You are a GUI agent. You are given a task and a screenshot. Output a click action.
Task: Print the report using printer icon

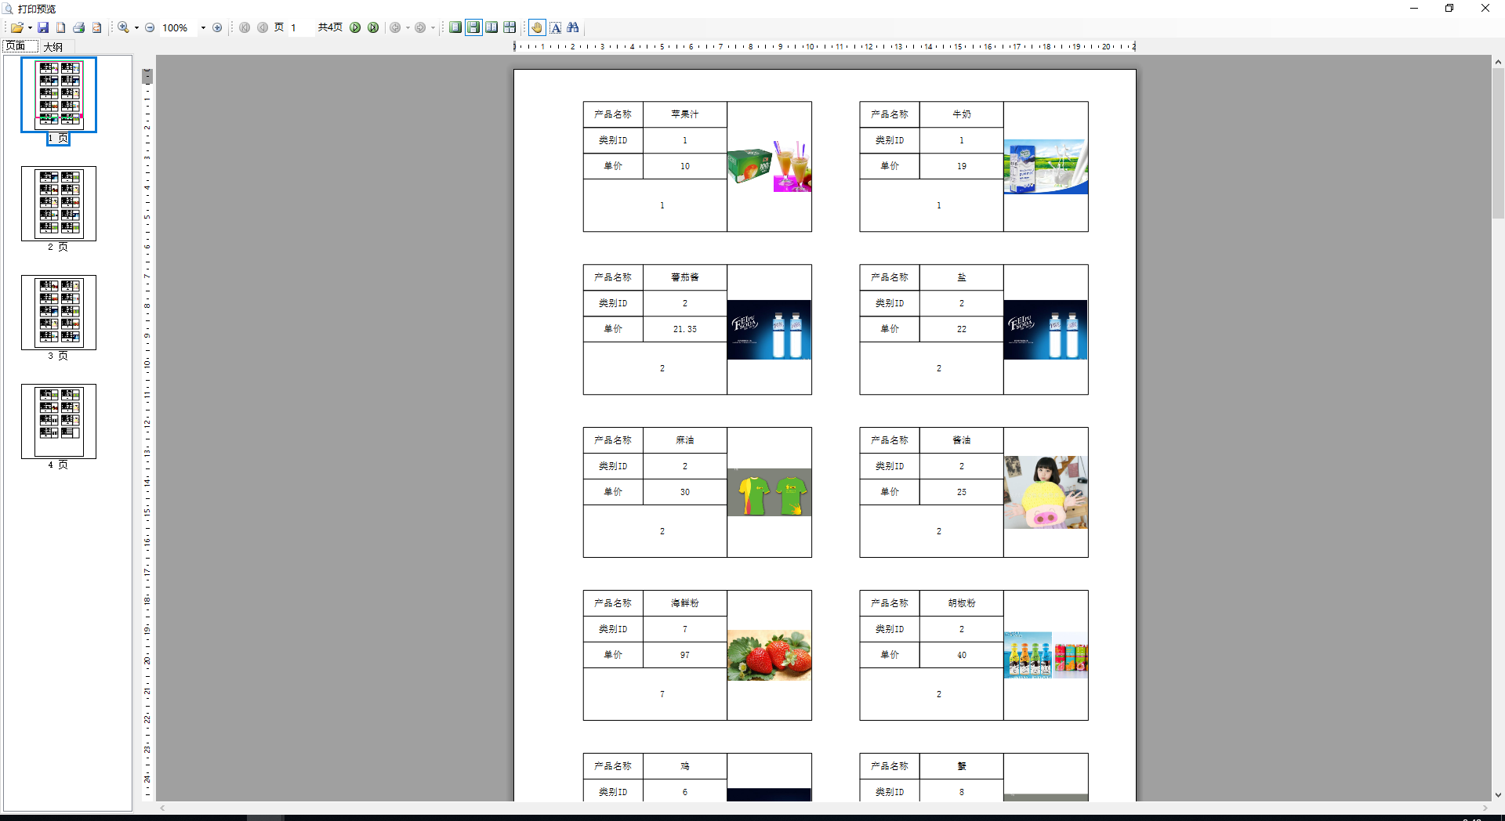point(78,27)
